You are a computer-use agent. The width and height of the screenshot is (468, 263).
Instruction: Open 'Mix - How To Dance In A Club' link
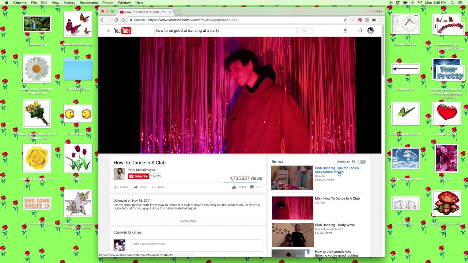point(337,198)
